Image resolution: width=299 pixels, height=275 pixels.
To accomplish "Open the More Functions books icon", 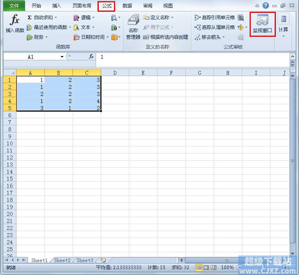I will coord(116,37).
